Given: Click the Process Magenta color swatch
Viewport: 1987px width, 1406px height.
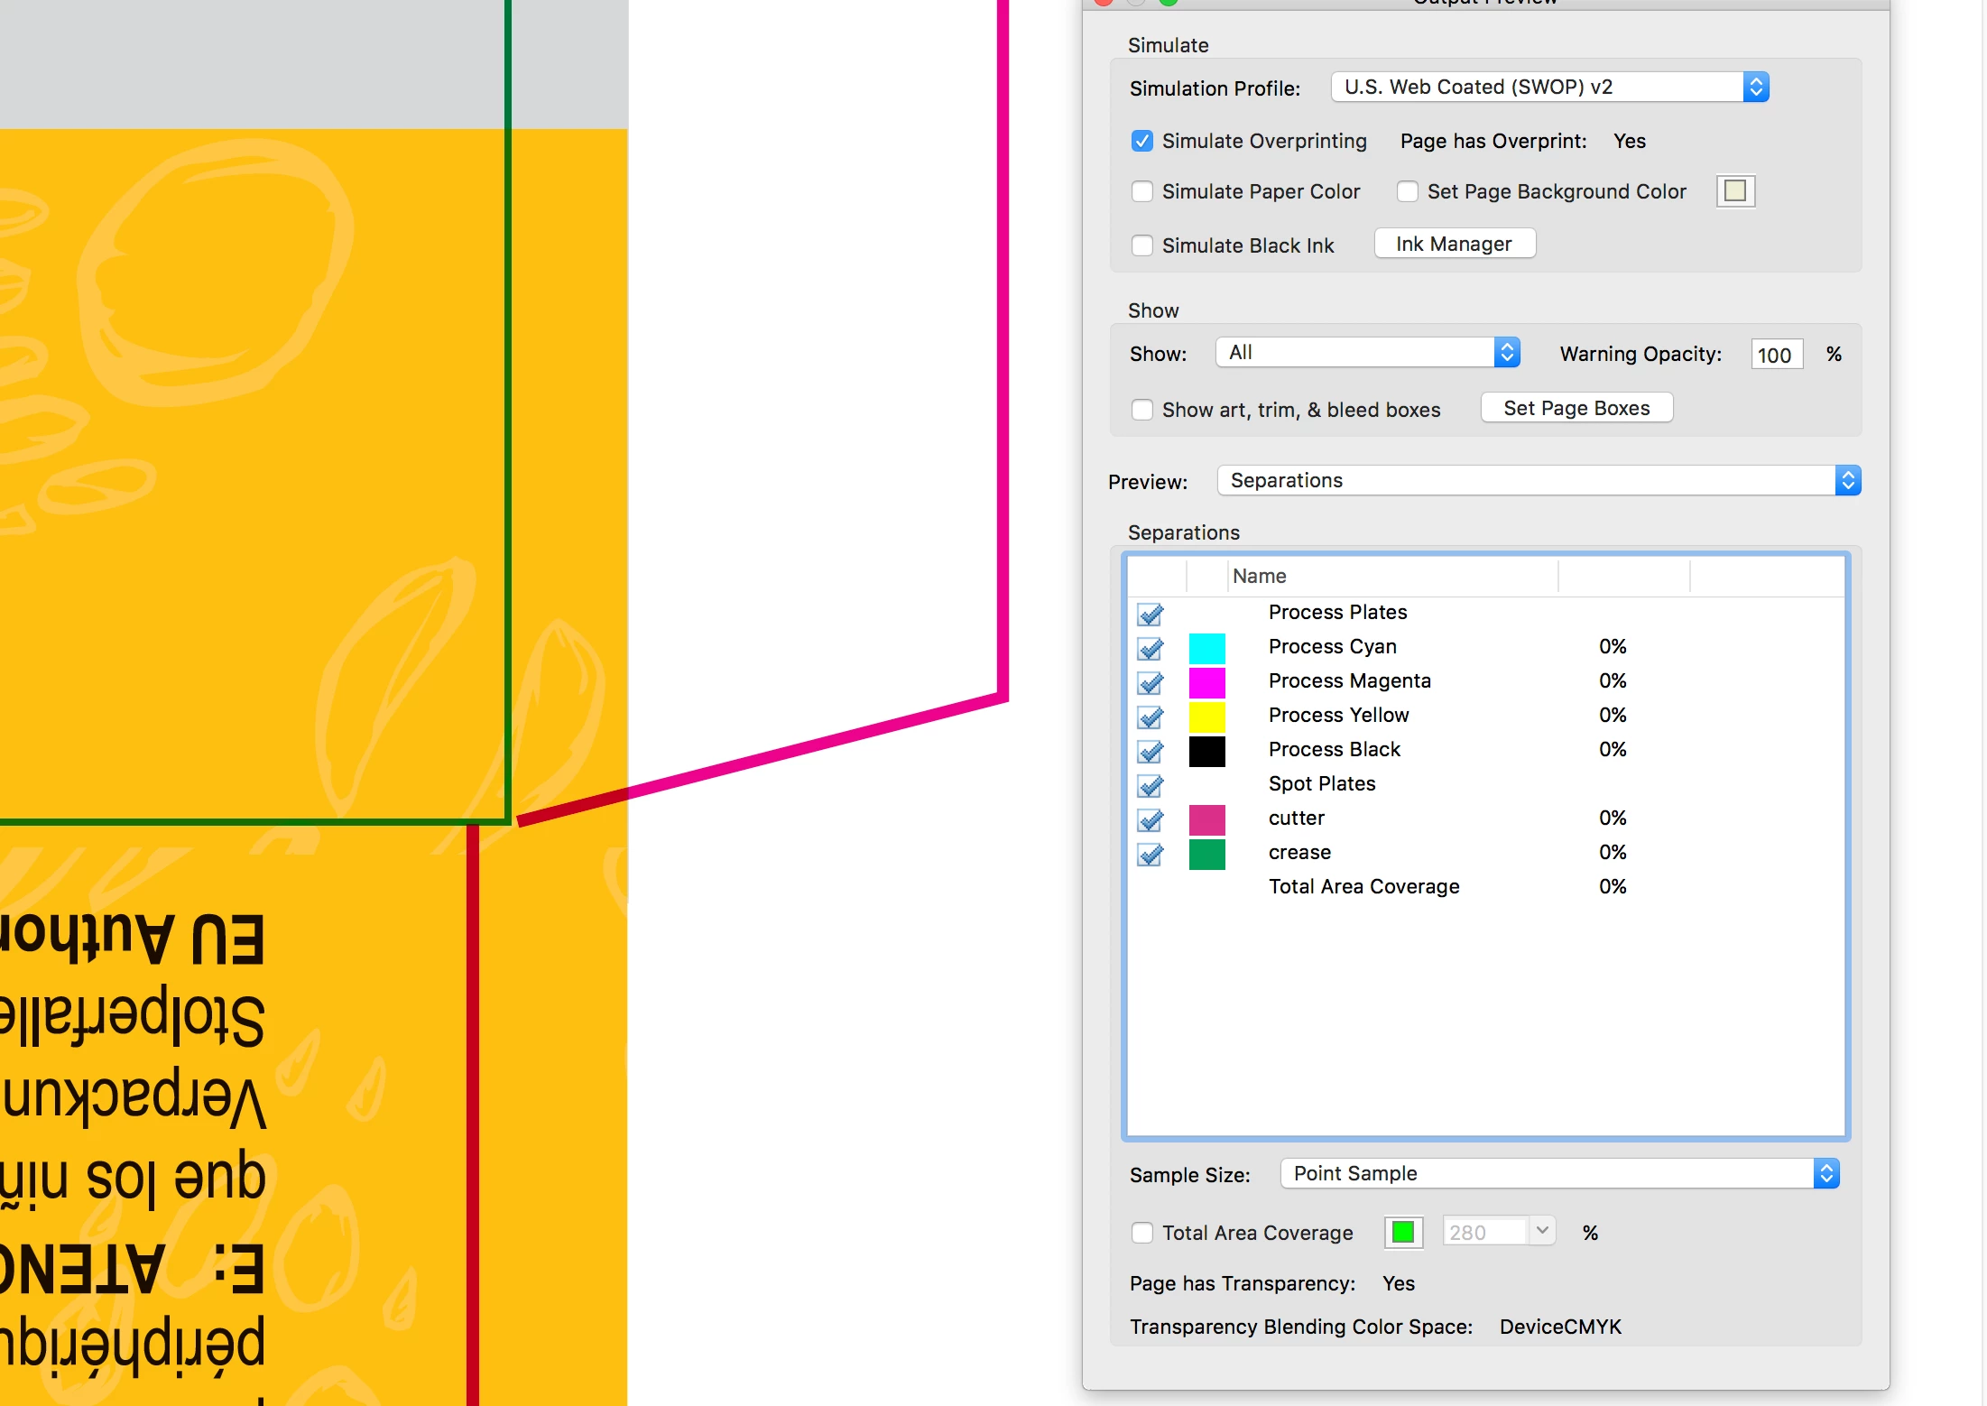Looking at the screenshot, I should (x=1206, y=682).
